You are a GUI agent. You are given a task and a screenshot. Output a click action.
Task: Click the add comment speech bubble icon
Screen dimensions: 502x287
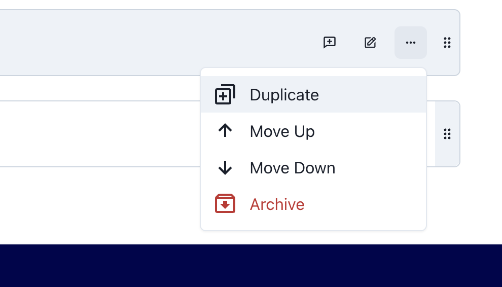(x=330, y=43)
